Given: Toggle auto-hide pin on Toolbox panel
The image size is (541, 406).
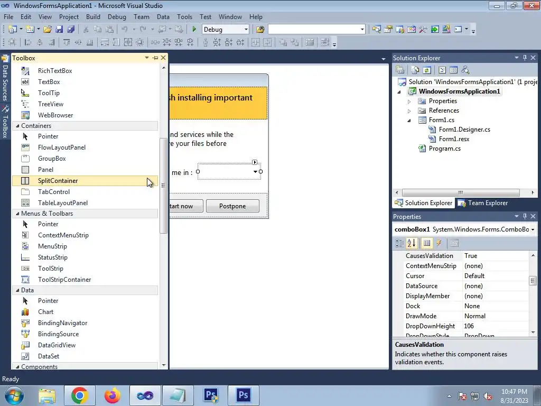Looking at the screenshot, I should click(155, 58).
